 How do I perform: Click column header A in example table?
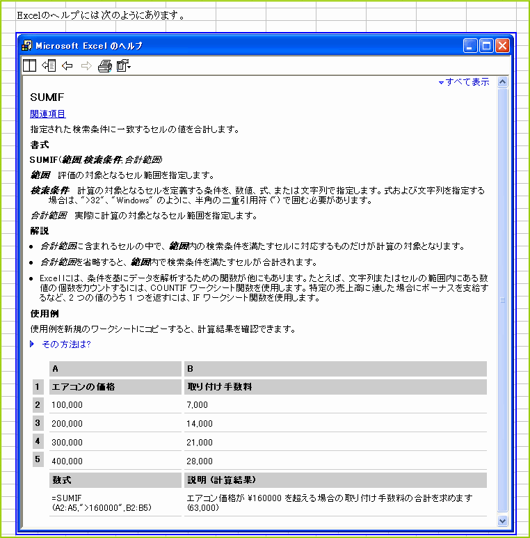click(115, 369)
